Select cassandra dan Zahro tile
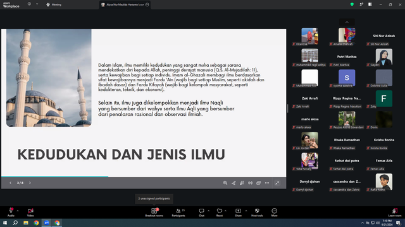This screenshot has height=227, width=405. coord(347,182)
